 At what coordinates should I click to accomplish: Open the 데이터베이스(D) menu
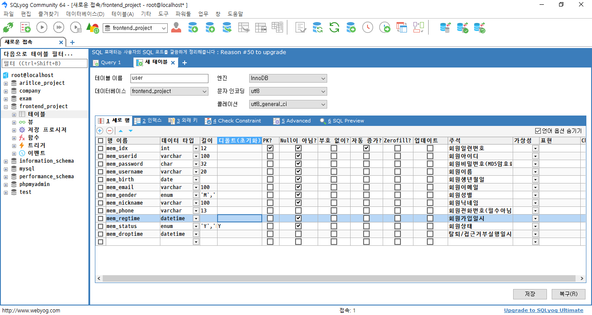[x=85, y=14]
